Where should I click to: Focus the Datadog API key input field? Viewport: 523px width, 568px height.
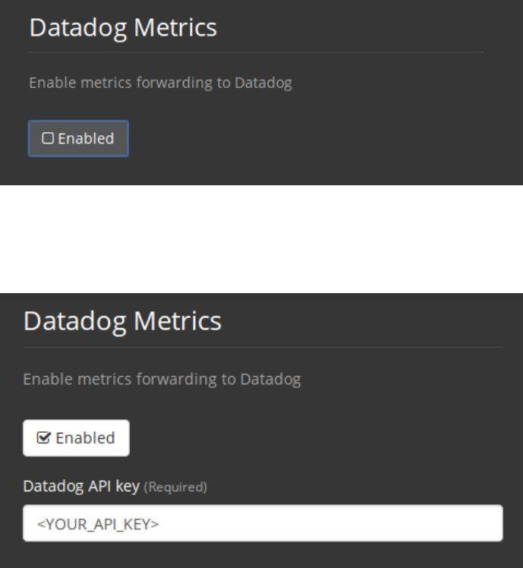[x=263, y=523]
